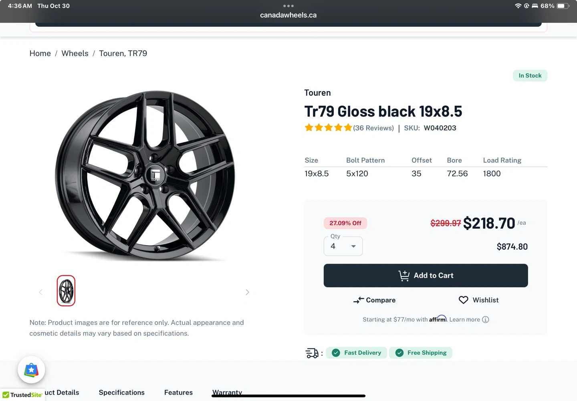Click the Wishlist heart icon
577x401 pixels.
(463, 300)
